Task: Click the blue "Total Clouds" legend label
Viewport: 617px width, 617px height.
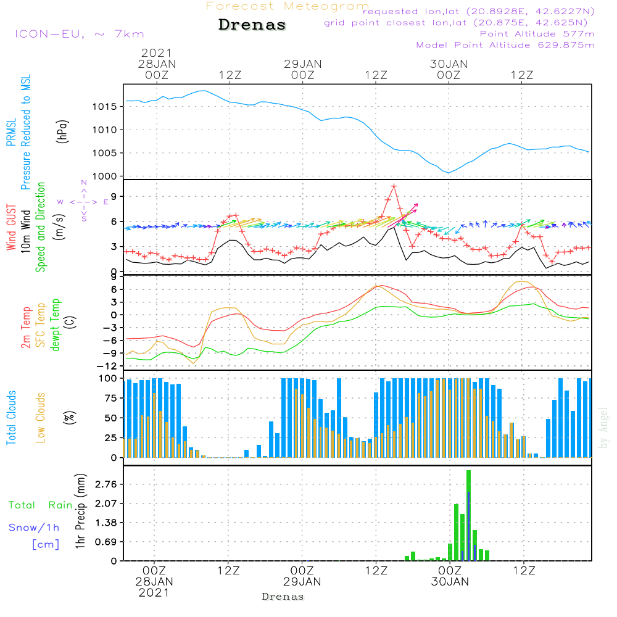Action: [11, 418]
